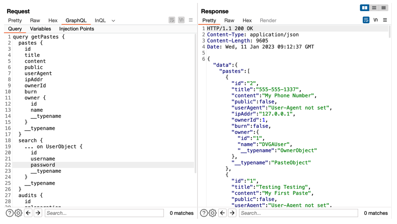Toggle word wrap in the Request panel

point(172,20)
